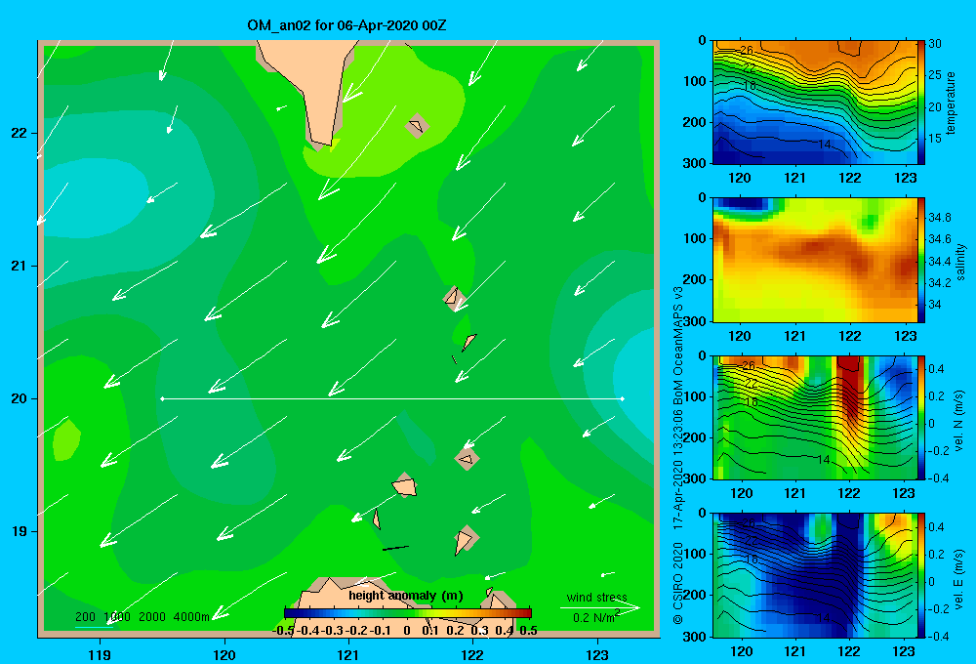
Task: Click the height anomaly color bar
Action: [x=408, y=613]
